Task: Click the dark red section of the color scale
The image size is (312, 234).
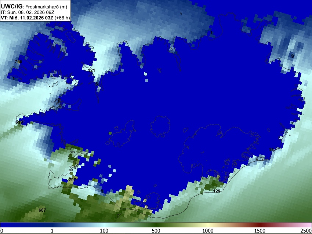Action: [x=260, y=225]
